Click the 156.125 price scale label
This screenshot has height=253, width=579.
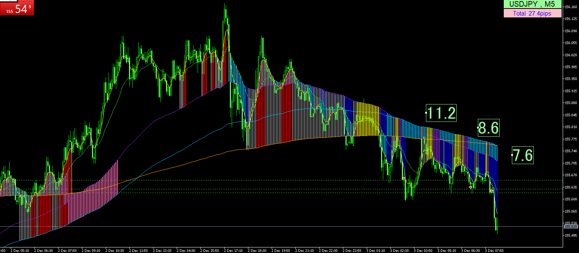click(571, 19)
